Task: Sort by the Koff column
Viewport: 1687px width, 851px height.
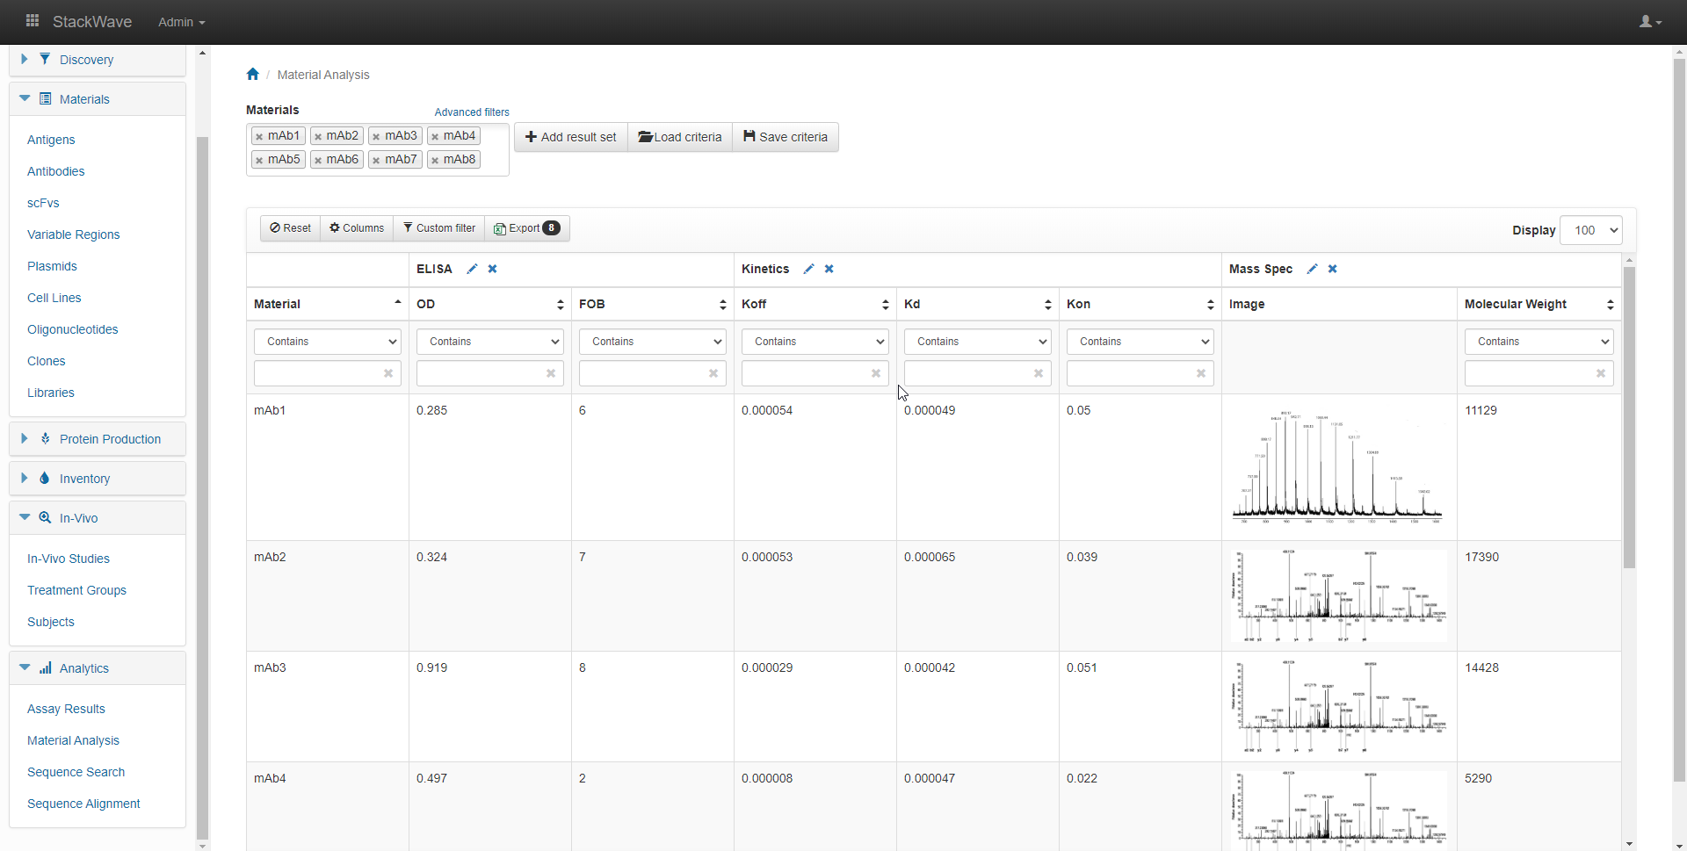Action: pyautogui.click(x=885, y=305)
